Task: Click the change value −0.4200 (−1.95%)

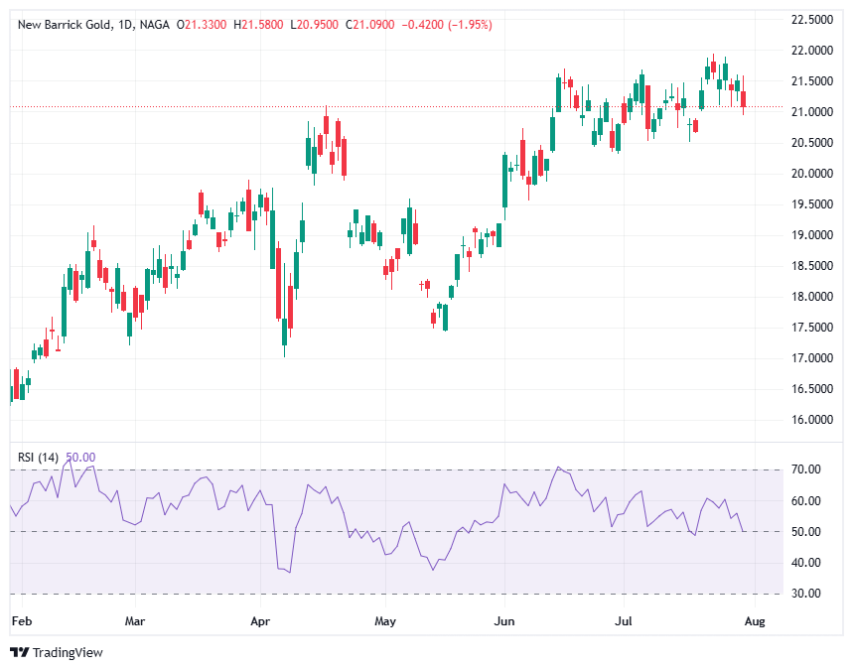Action: pos(447,25)
